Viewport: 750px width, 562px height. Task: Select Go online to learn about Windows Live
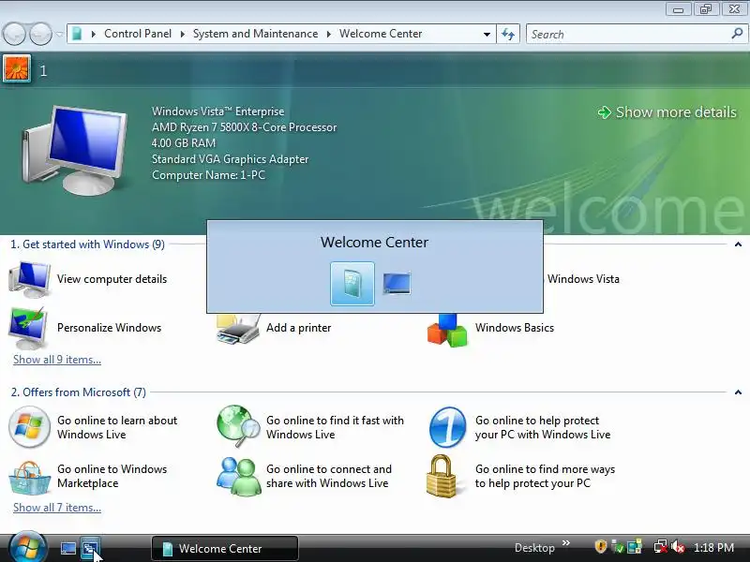tap(117, 427)
